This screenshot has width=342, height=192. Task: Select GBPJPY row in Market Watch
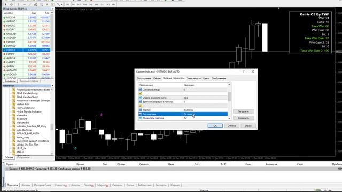click(26, 66)
